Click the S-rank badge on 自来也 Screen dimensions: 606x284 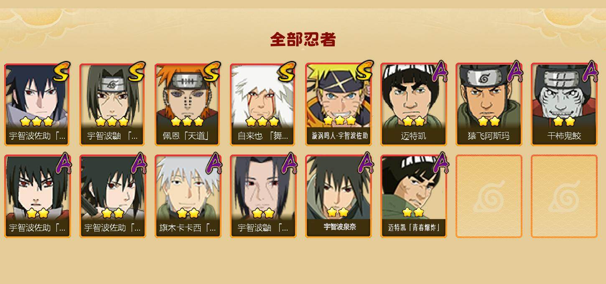coord(287,71)
